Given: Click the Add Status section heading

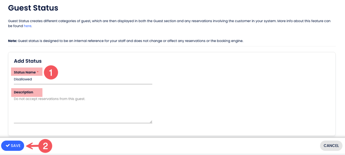Looking at the screenshot, I should [x=28, y=61].
